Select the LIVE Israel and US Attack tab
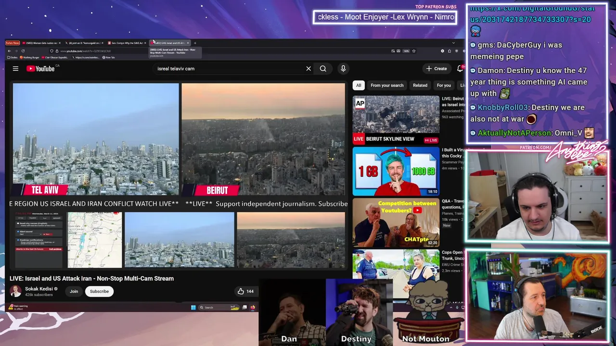 (169, 43)
